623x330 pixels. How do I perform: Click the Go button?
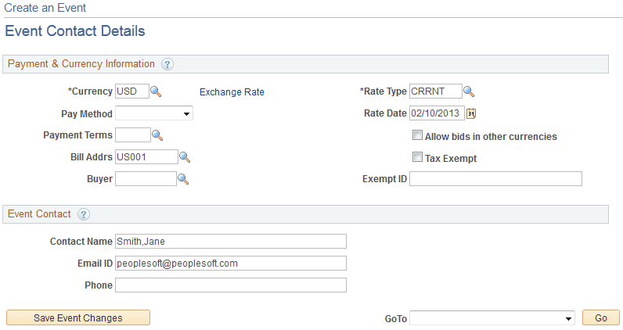pos(601,317)
